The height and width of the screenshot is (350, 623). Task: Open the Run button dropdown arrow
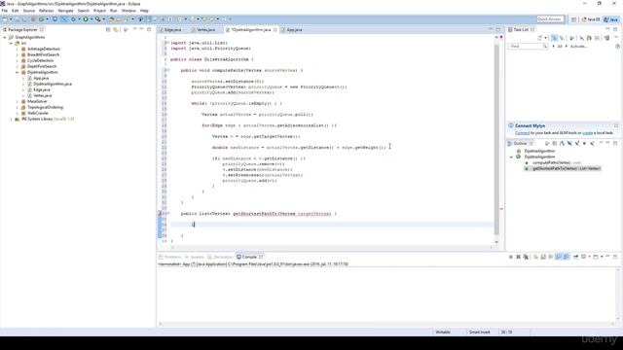pyautogui.click(x=91, y=19)
